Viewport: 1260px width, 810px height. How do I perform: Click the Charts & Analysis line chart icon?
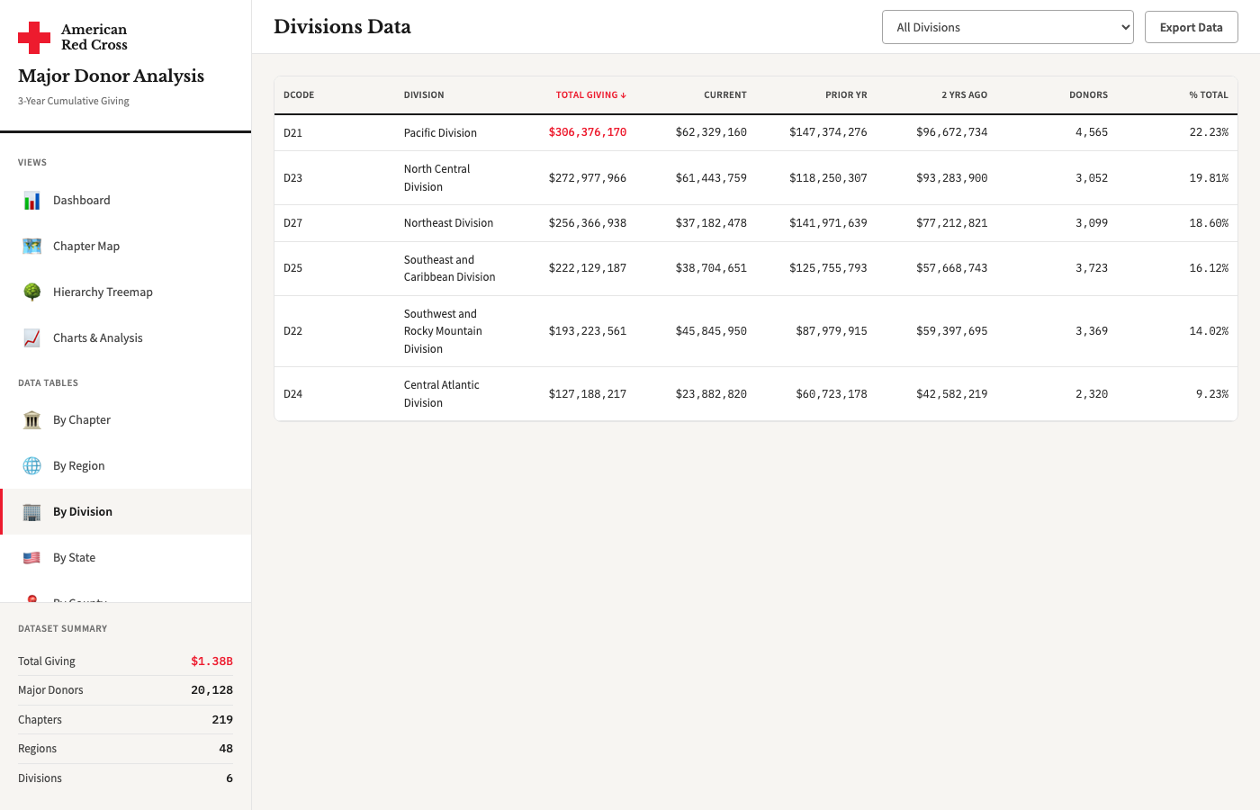point(31,338)
